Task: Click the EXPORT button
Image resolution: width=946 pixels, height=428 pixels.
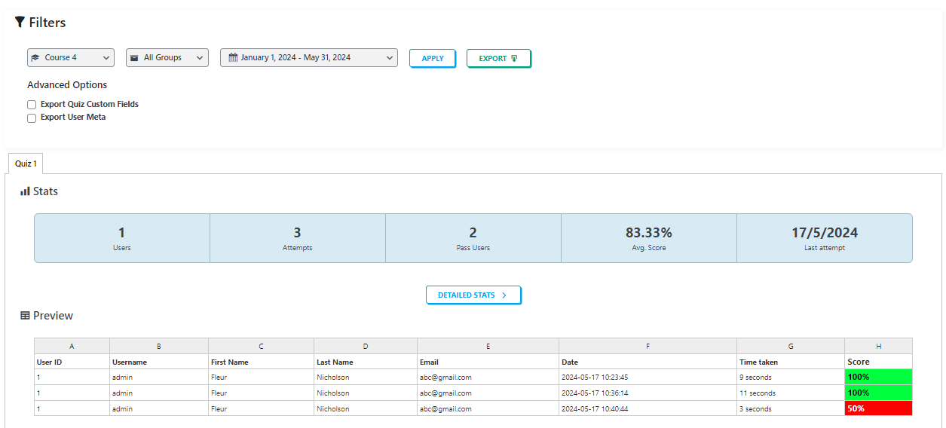Action: point(499,59)
